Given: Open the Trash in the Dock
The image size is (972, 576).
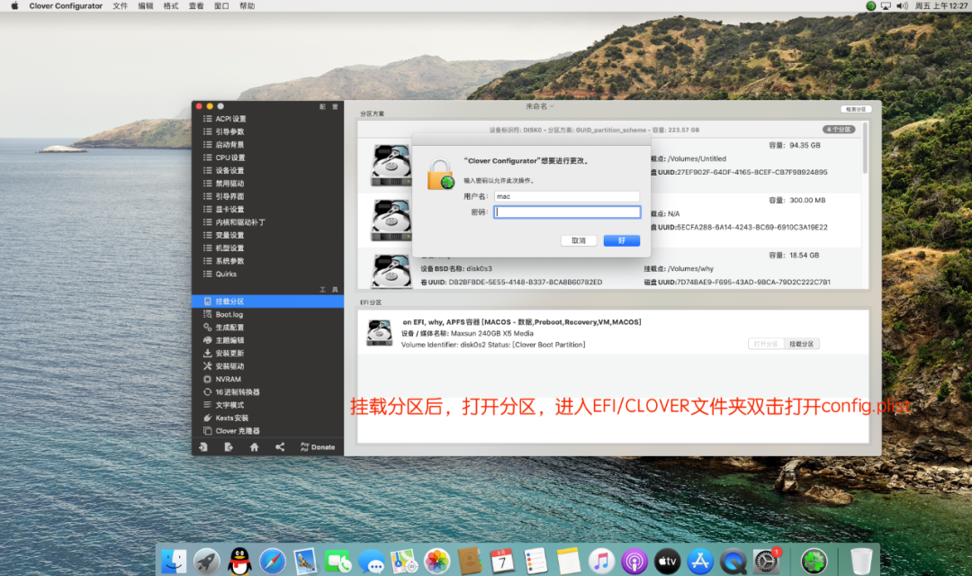Looking at the screenshot, I should [x=861, y=562].
